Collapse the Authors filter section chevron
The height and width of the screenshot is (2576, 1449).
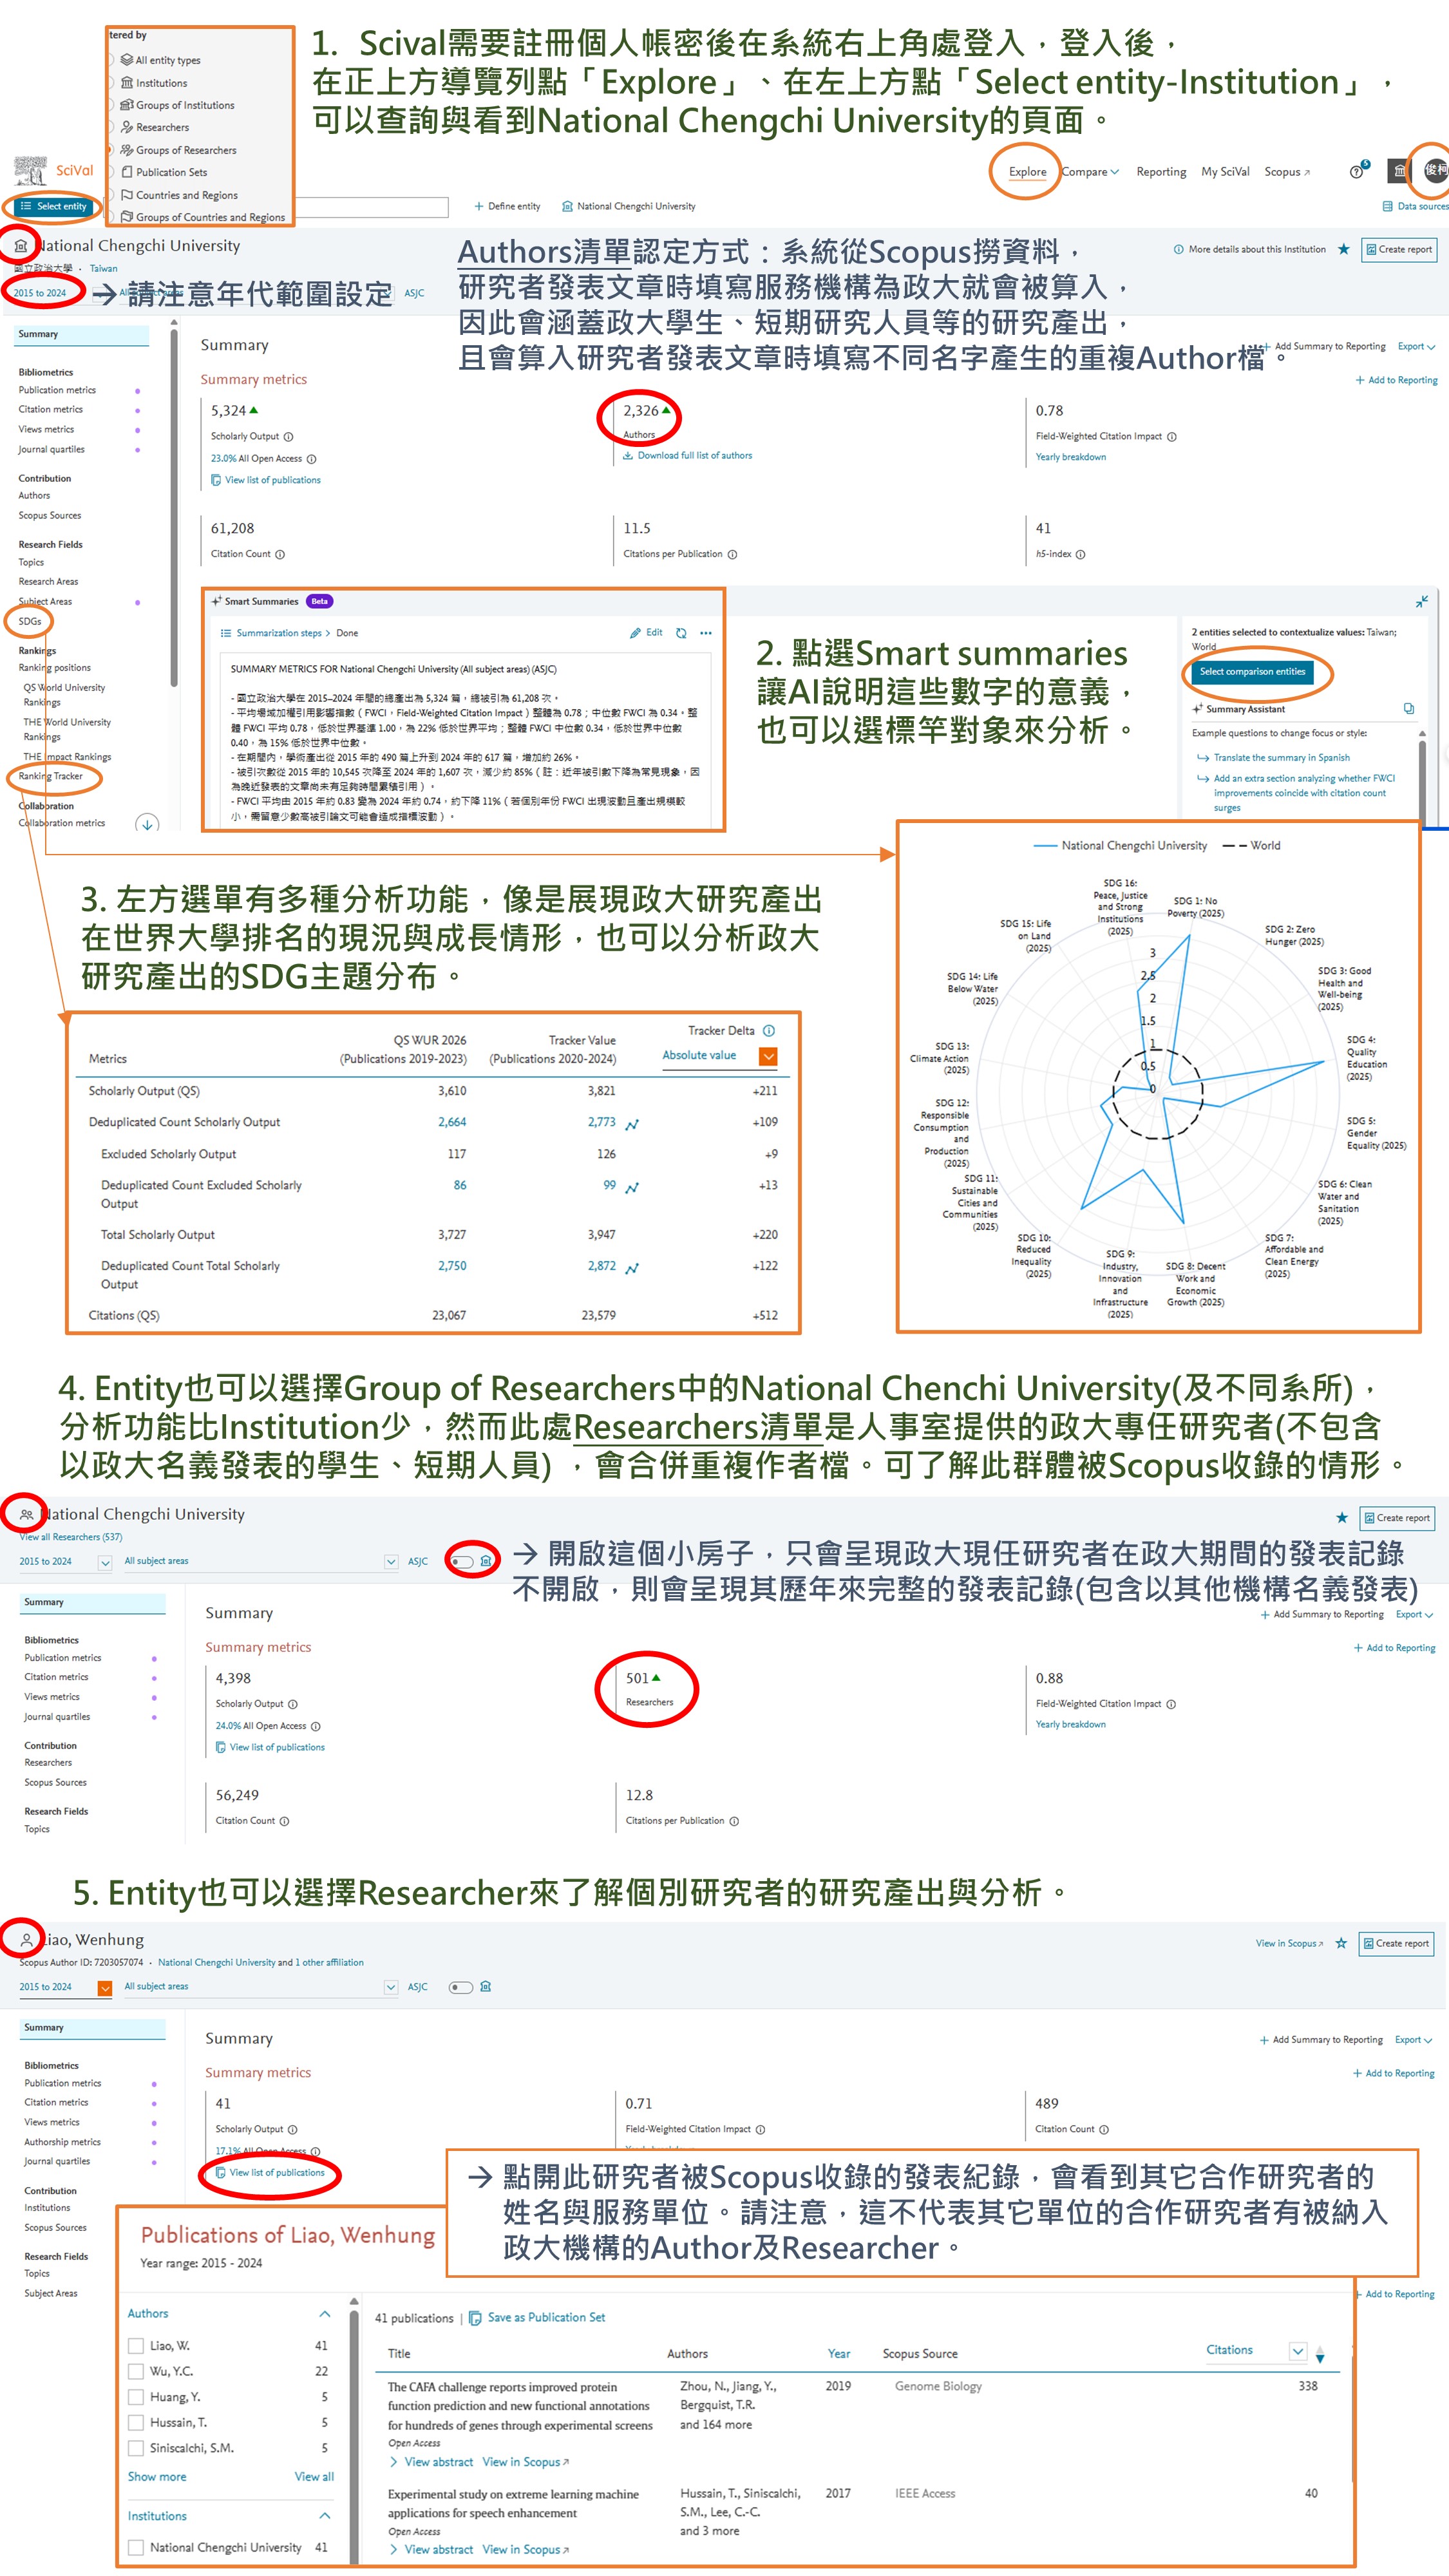tap(324, 2314)
